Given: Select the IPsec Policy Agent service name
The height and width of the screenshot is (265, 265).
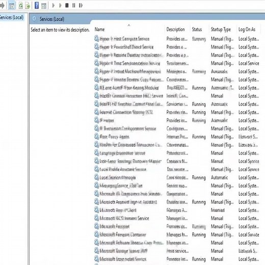Looking at the screenshot, I should (x=115, y=137).
